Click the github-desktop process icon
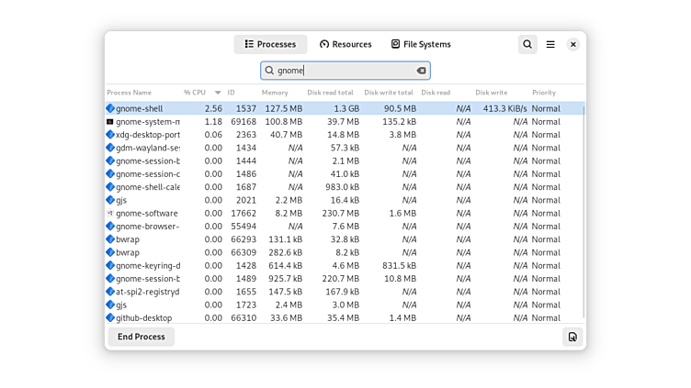This screenshot has height=388, width=691. (110, 318)
